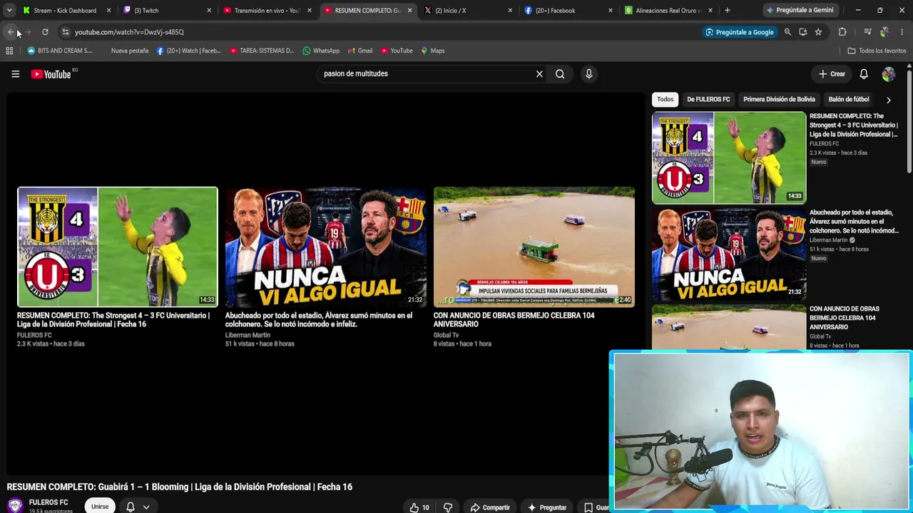This screenshot has width=913, height=513.
Task: Select Primera División de Bolivia chip
Action: click(779, 100)
